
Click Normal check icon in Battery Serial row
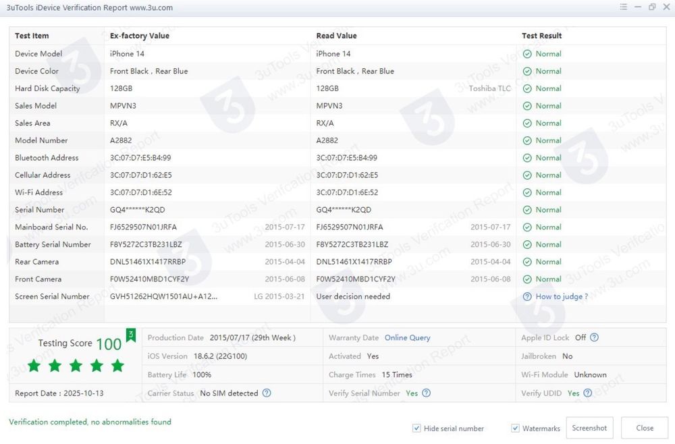click(x=527, y=244)
